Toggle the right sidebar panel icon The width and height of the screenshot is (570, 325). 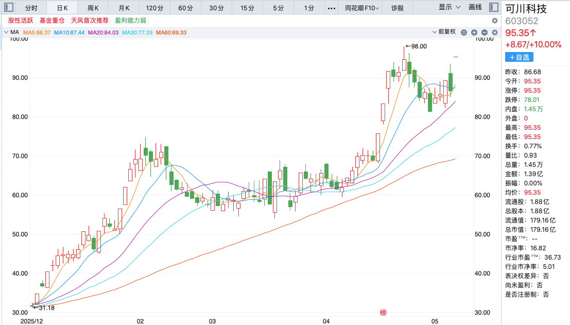point(494,7)
